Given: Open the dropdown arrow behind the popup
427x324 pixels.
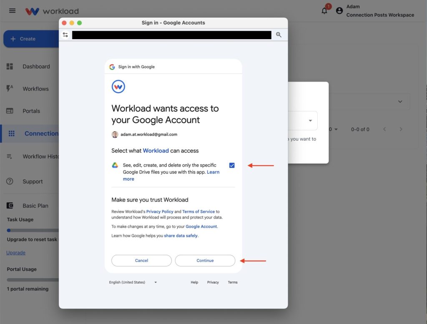Looking at the screenshot, I should pos(310,121).
